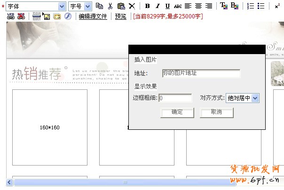The height and width of the screenshot is (190, 284).
Task: Click 预览 to preview content
Action: click(121, 16)
